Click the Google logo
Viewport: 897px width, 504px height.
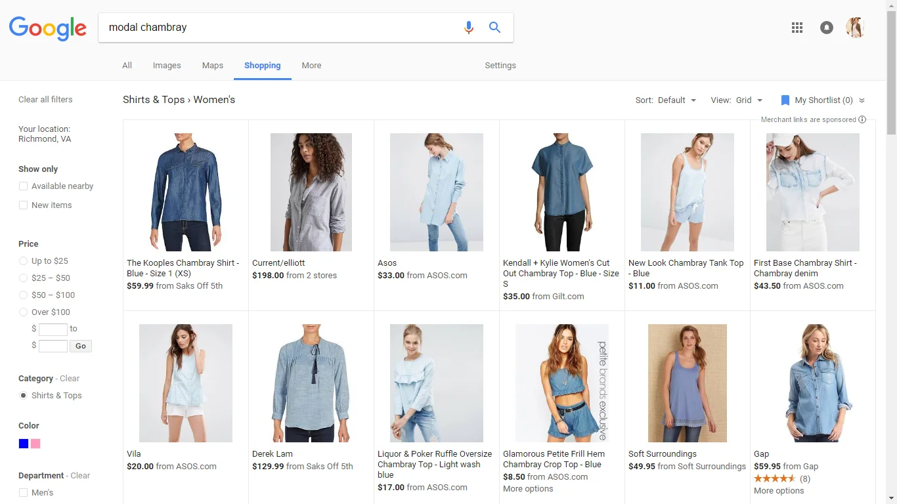47,29
